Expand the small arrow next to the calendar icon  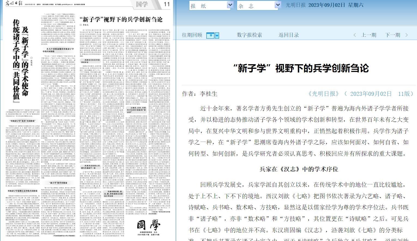(217, 35)
